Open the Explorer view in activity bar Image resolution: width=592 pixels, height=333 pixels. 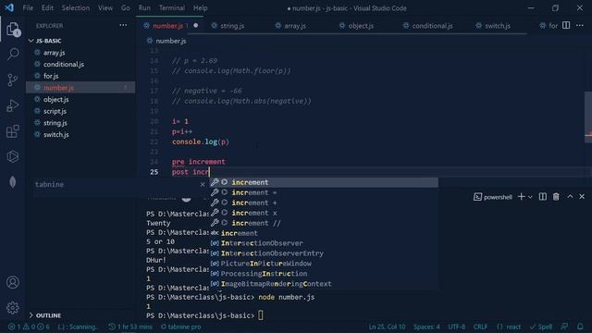(x=13, y=30)
